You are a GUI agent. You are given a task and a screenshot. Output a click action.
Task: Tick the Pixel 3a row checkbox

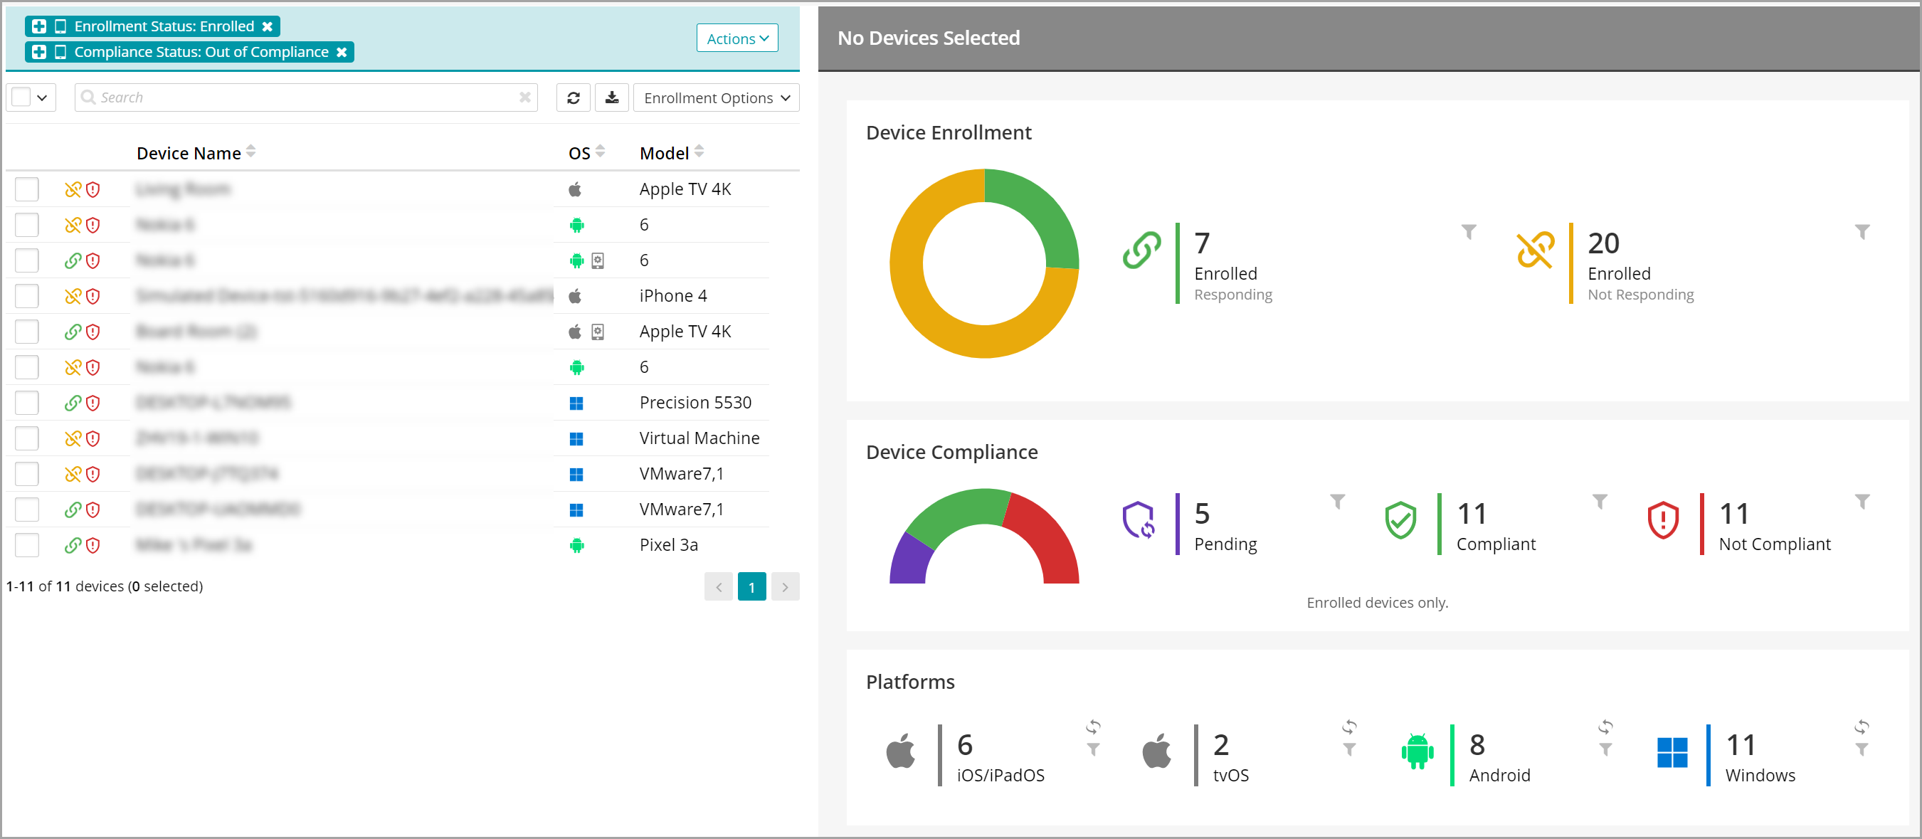(27, 546)
